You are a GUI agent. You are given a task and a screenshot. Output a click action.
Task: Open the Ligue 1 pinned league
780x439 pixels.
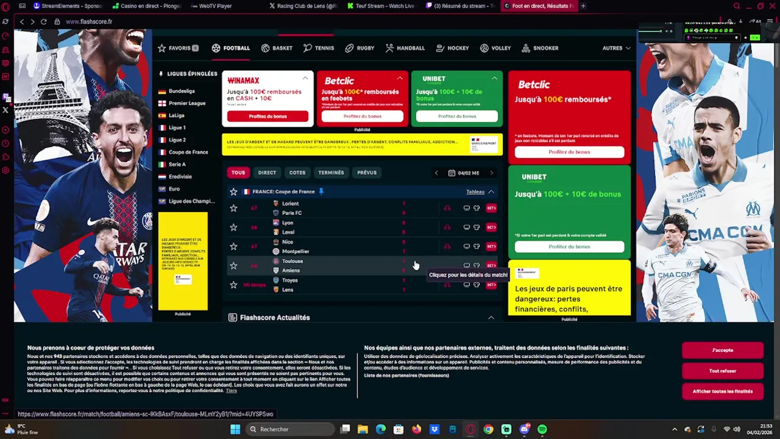[177, 127]
